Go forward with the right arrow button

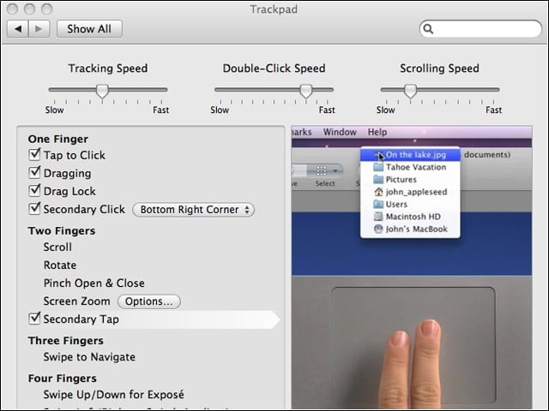click(x=39, y=28)
